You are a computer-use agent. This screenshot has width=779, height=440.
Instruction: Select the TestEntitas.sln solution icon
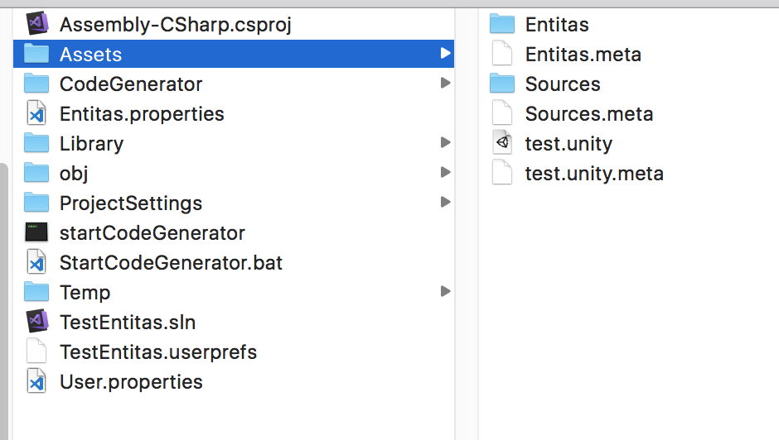(36, 322)
